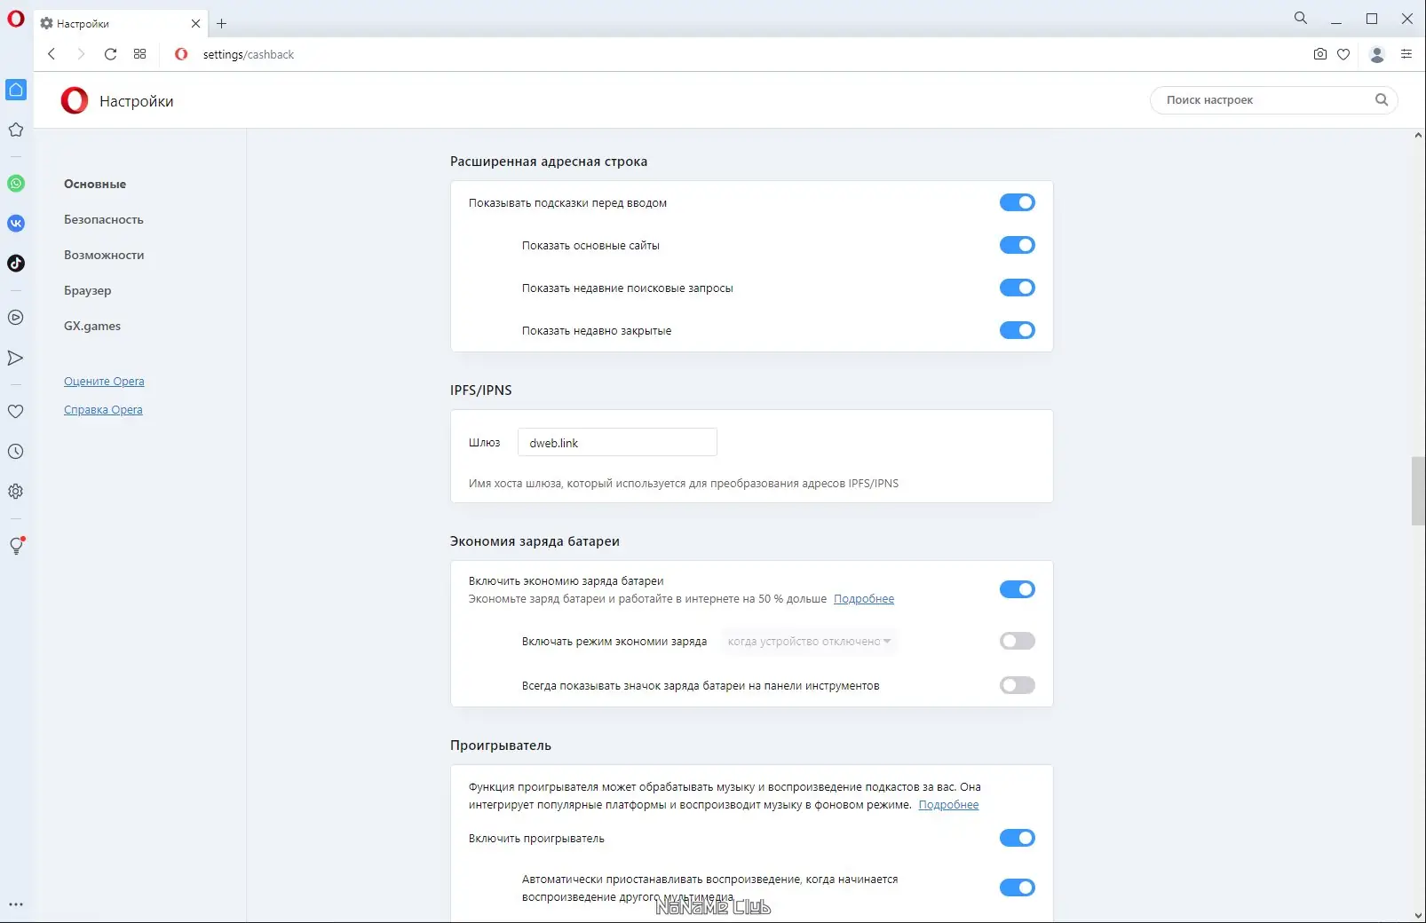Viewport: 1426px width, 923px height.
Task: Select 'Возможности' in settings menu
Action: click(x=104, y=255)
